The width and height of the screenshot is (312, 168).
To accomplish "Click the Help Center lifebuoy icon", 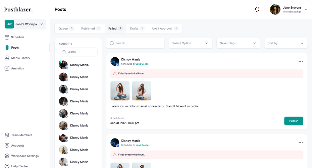I will [x=7, y=166].
